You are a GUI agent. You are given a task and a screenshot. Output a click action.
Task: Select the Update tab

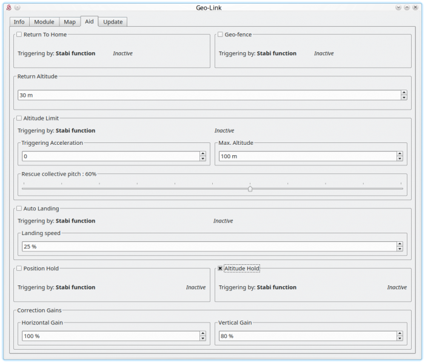113,22
